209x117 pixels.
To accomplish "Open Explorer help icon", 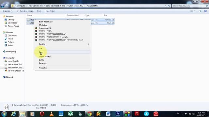I will (x=205, y=11).
